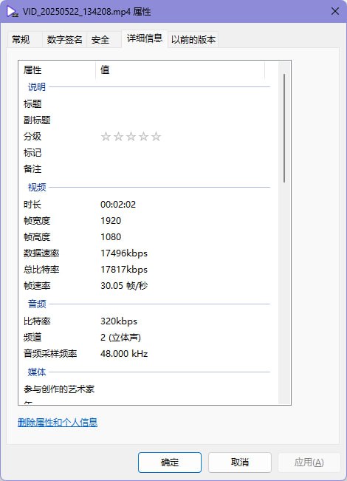Click the 音频 section heading
This screenshot has height=481, width=347.
(37, 304)
